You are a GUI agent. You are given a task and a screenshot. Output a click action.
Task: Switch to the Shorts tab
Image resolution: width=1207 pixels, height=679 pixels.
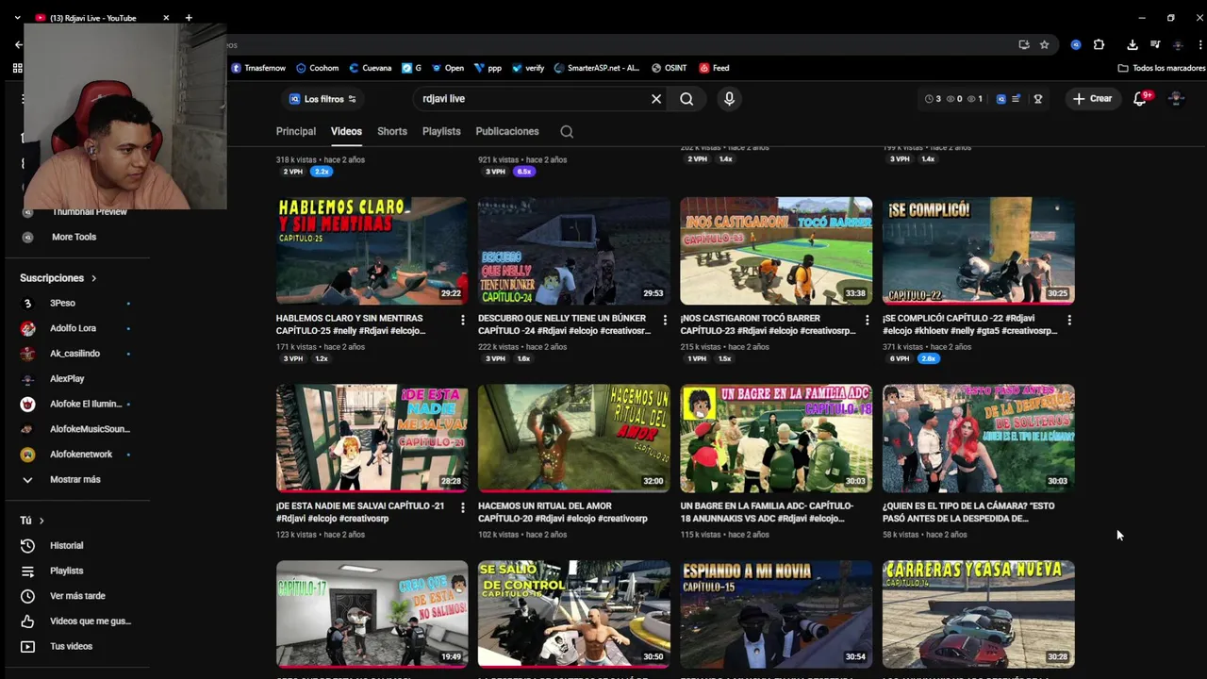(392, 132)
